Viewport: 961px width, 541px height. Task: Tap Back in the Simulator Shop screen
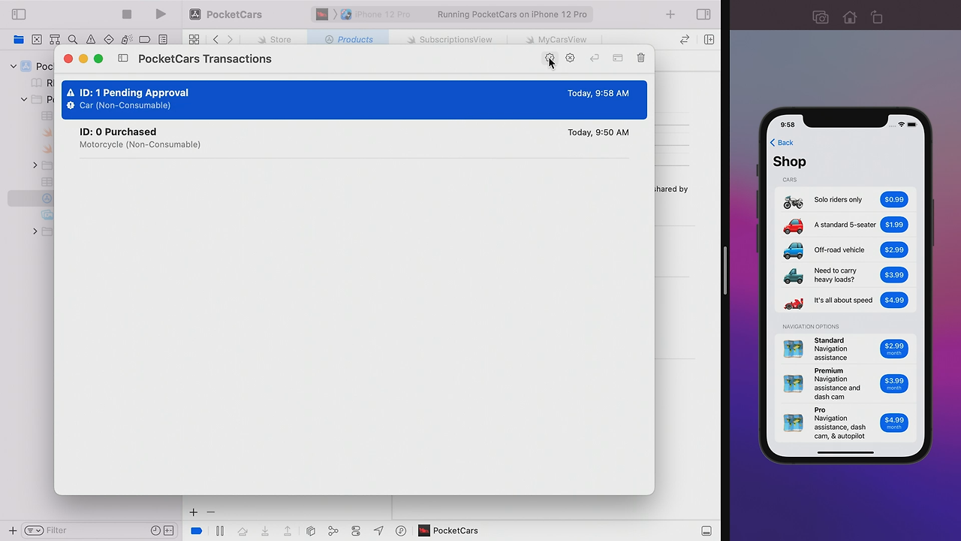click(x=782, y=143)
